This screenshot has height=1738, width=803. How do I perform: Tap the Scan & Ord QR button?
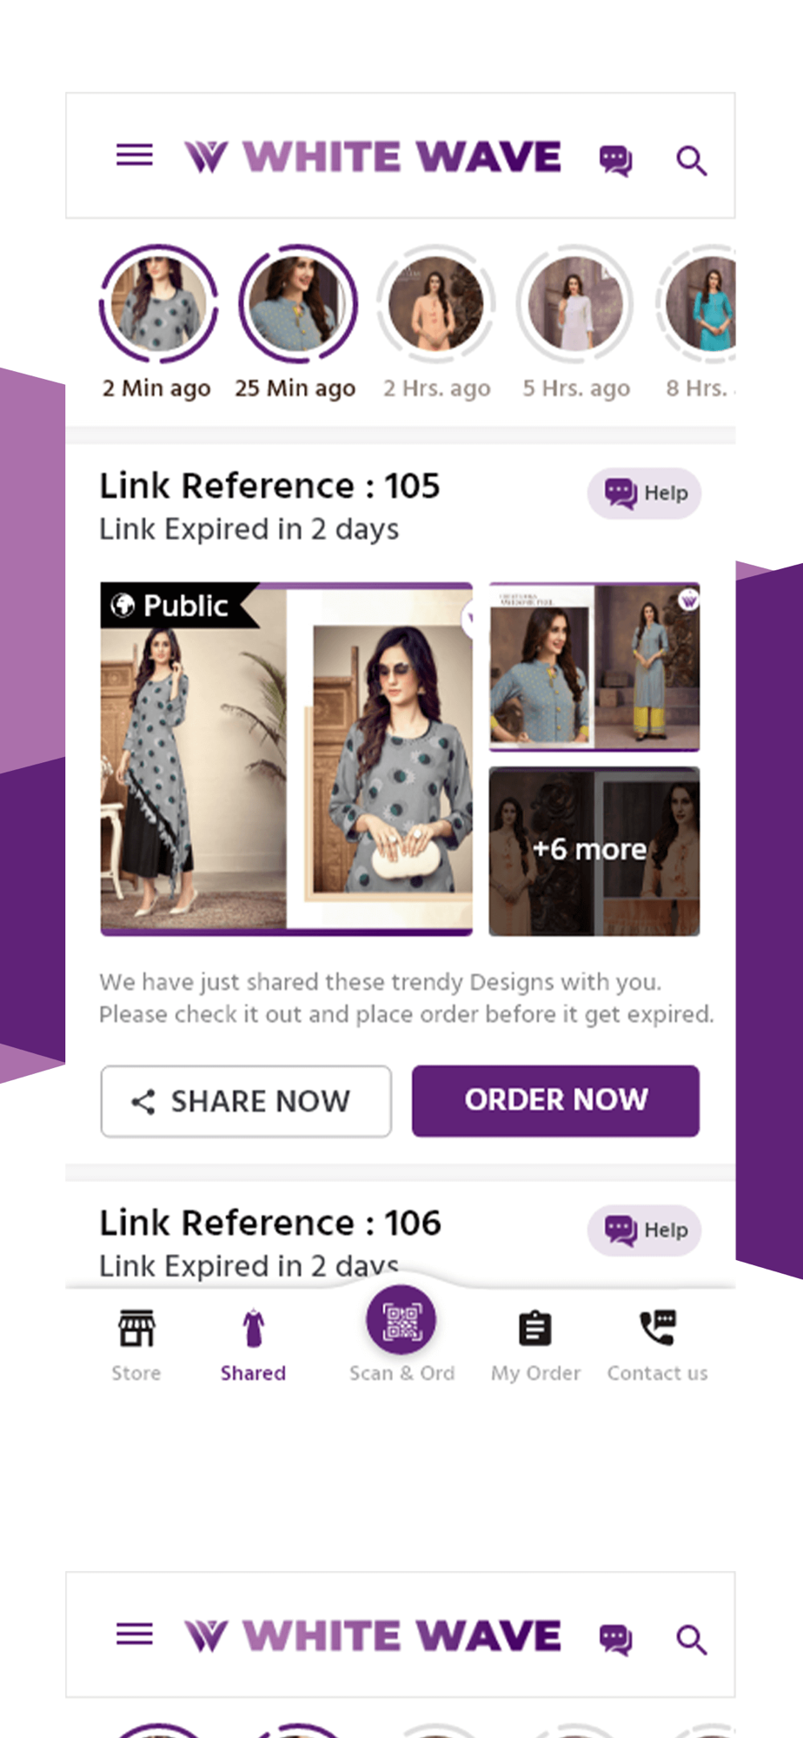[401, 1320]
